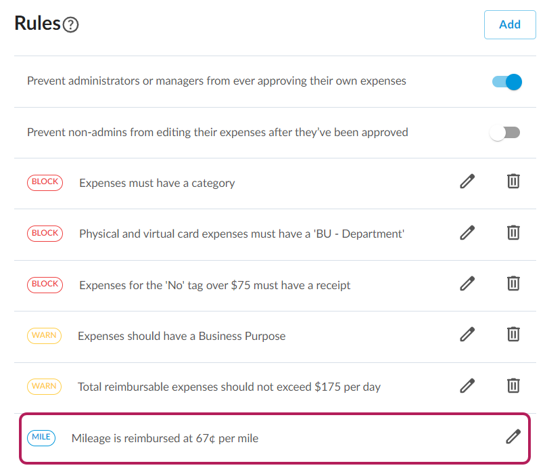The width and height of the screenshot is (545, 472).
Task: Click the Add button to create a rule
Action: click(510, 24)
